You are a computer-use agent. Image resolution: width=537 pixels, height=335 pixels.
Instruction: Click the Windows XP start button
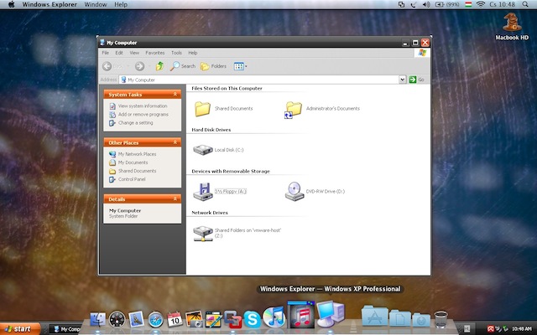[x=20, y=329]
